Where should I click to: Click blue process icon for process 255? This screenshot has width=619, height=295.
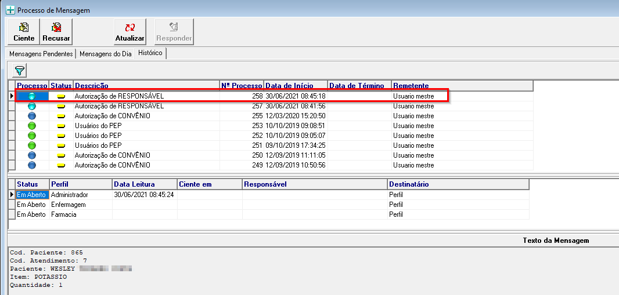32,116
